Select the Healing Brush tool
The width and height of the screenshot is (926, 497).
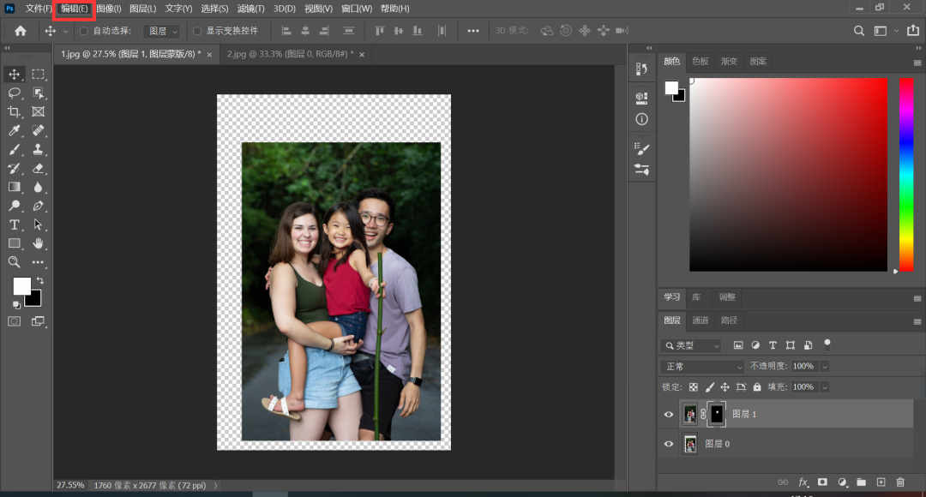click(x=39, y=130)
